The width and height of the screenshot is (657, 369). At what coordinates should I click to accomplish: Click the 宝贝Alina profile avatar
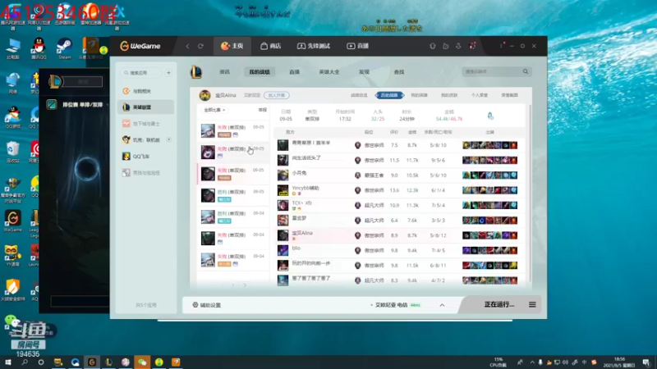(x=204, y=95)
